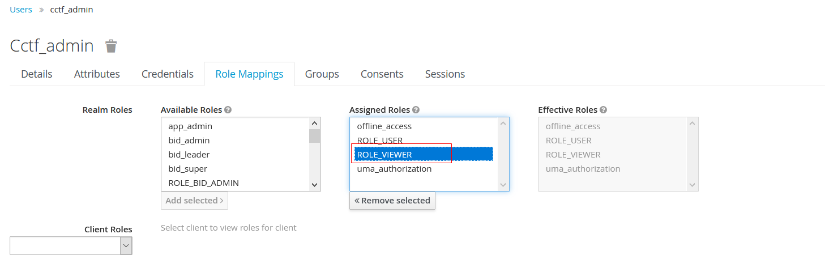This screenshot has width=825, height=272.
Task: Select offline_access in Assigned Roles
Action: (x=384, y=126)
